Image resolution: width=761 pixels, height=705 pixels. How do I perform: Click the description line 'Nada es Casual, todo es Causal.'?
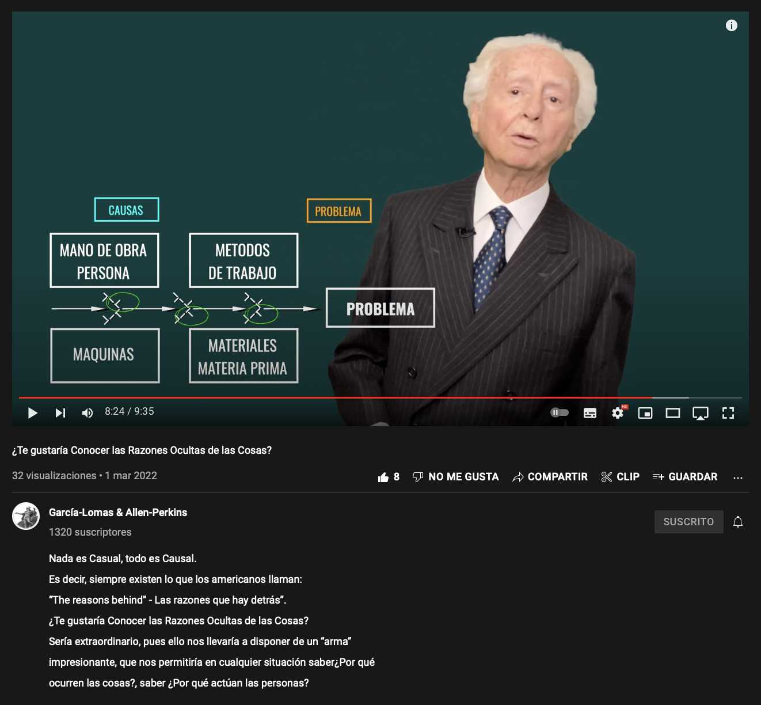(x=123, y=559)
